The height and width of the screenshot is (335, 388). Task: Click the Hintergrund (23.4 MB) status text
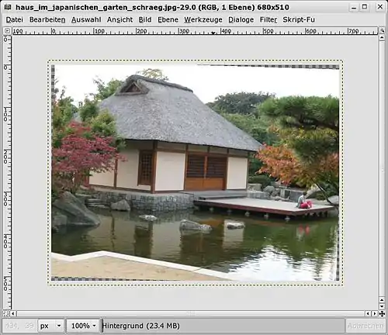click(141, 326)
